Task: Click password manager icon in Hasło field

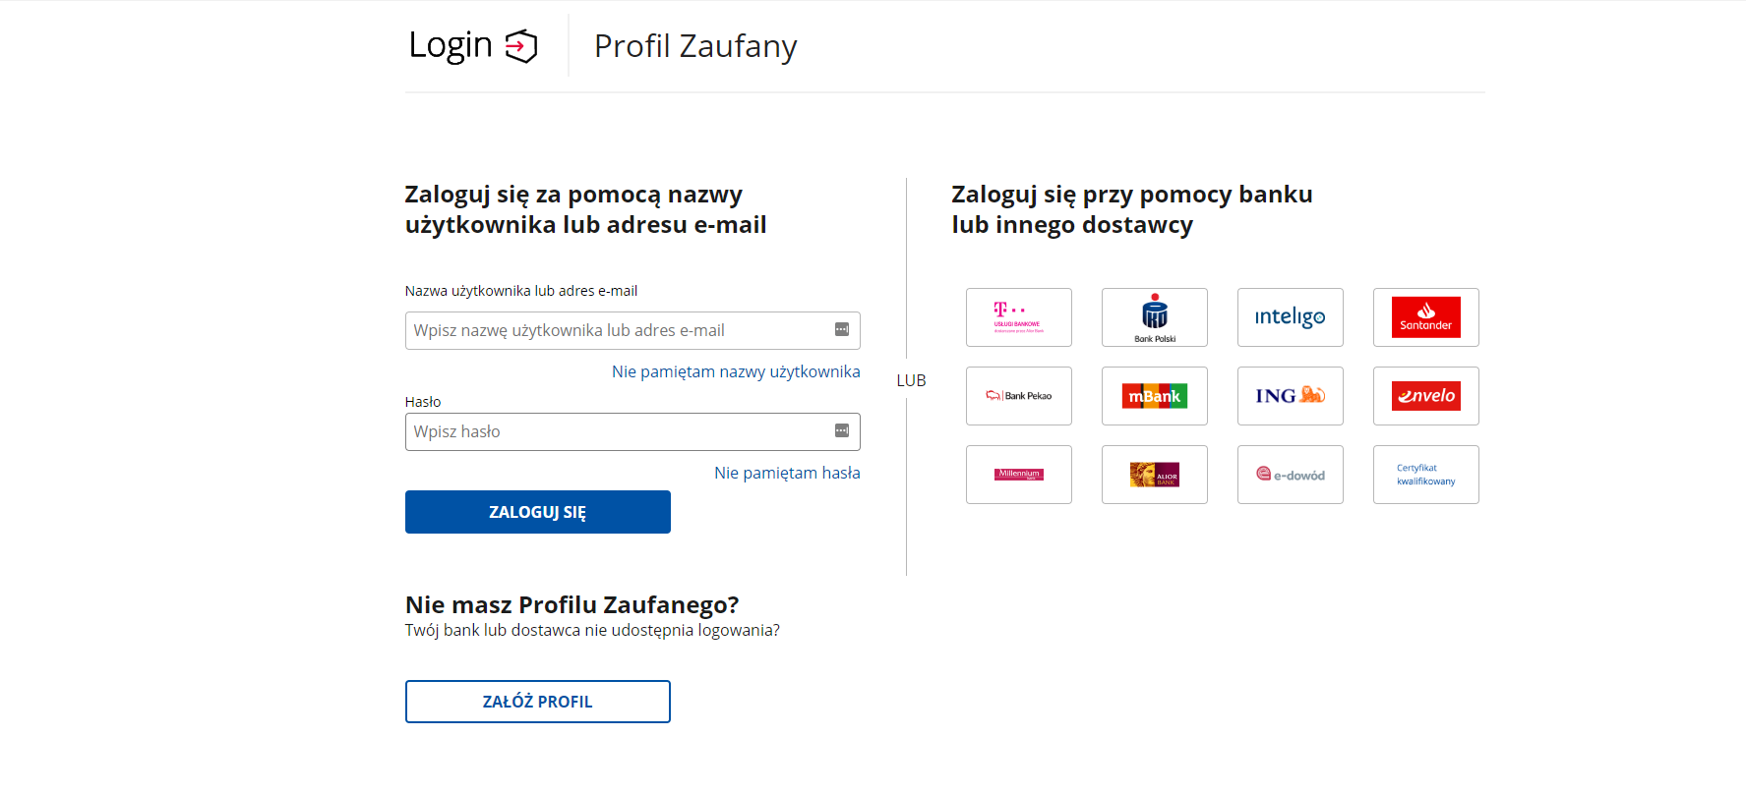Action: [x=842, y=430]
